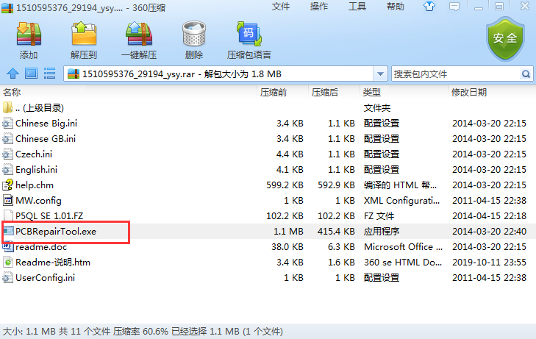Click the Readme-说明.htm browser icon
536x339 pixels.
click(7, 262)
